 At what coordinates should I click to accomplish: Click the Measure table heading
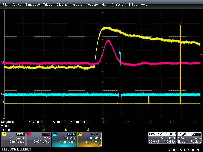pos(7,122)
